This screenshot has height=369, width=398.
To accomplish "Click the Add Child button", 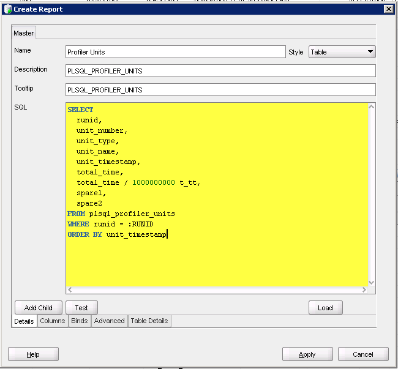I will pyautogui.click(x=39, y=308).
